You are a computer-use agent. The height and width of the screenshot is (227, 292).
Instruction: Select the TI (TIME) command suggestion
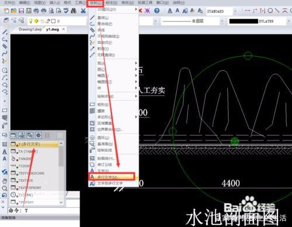pyautogui.click(x=34, y=195)
